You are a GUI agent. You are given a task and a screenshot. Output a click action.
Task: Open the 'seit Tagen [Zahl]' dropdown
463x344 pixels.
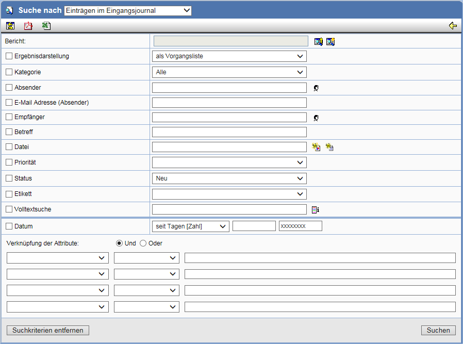pos(190,226)
